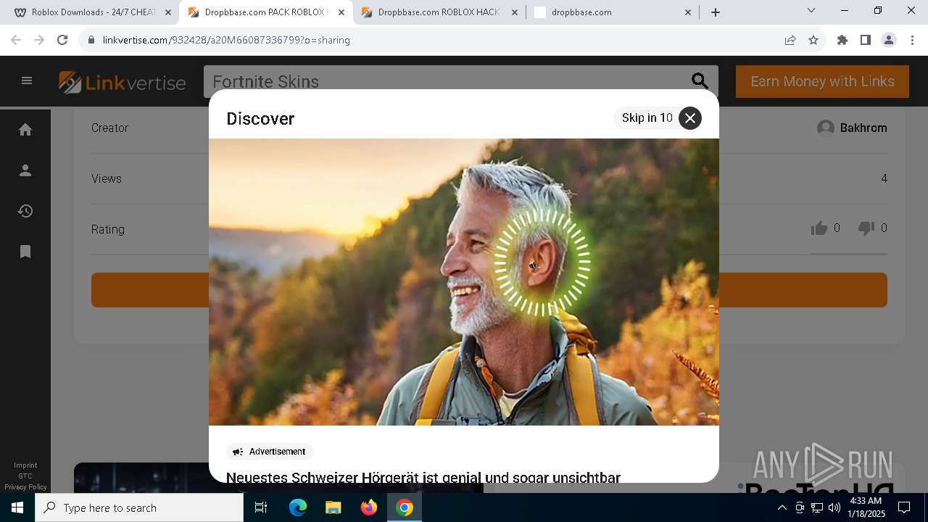Screen dimensions: 928x522
Task: Open the notification center icon
Action: [x=904, y=507]
